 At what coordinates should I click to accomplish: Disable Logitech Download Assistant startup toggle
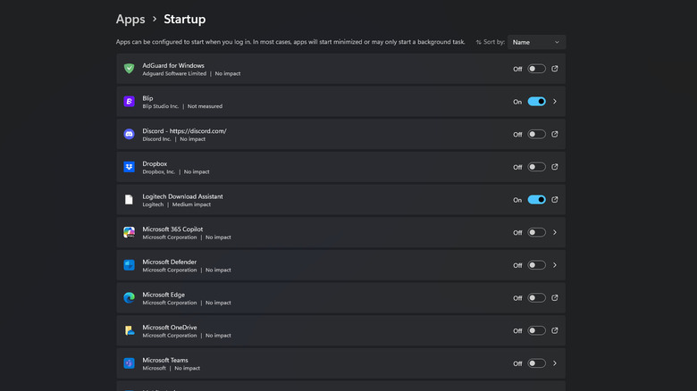coord(536,200)
